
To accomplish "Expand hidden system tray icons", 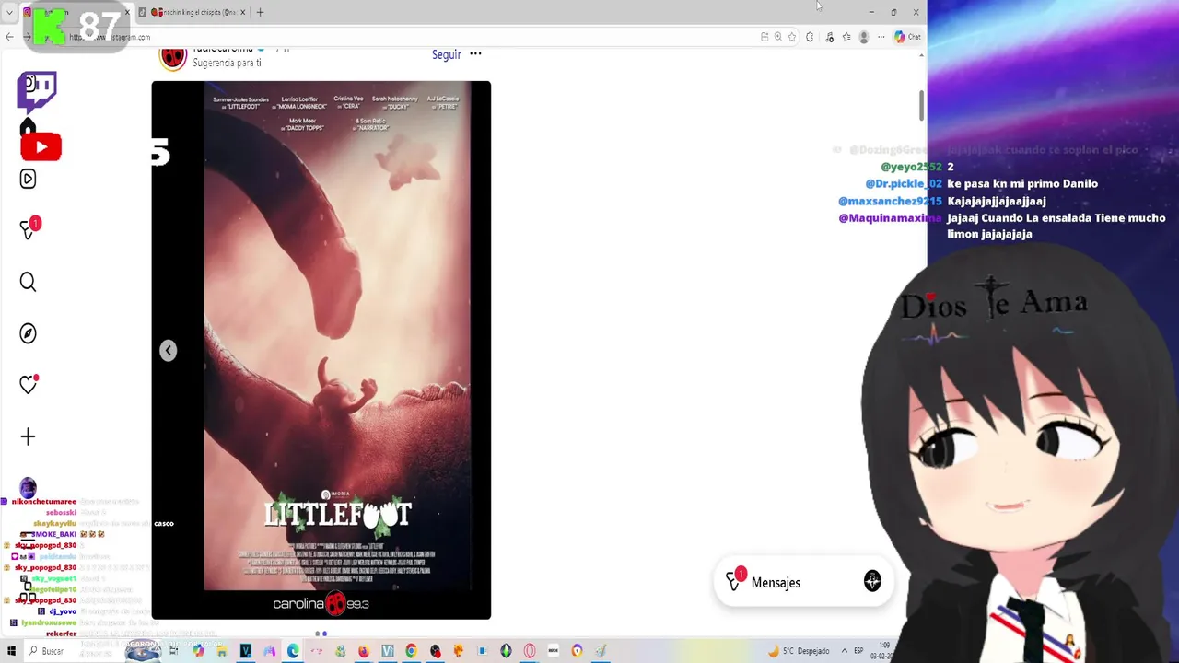I will (x=844, y=651).
